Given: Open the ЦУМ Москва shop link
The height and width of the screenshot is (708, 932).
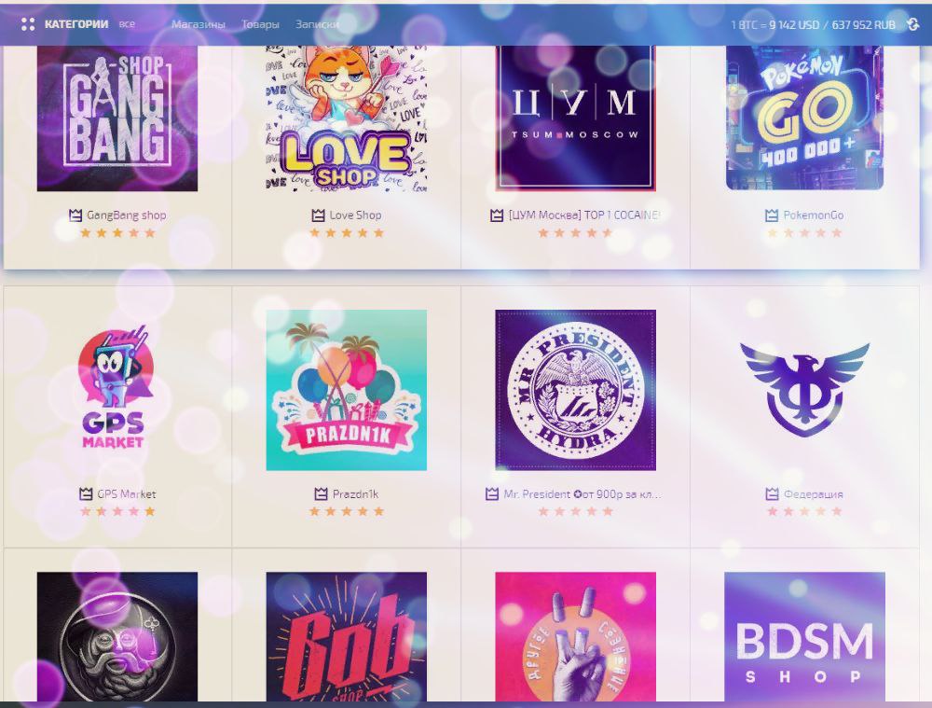Looking at the screenshot, I should (584, 215).
